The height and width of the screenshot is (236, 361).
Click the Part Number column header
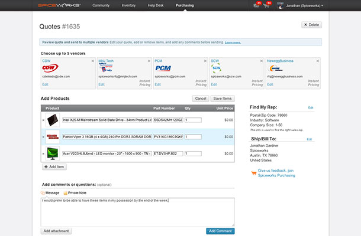(x=164, y=108)
